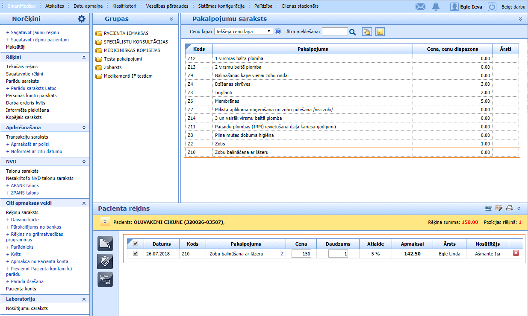Viewport: 528px width, 316px height.
Task: Click the shield insurance icon button
Action: (x=105, y=261)
